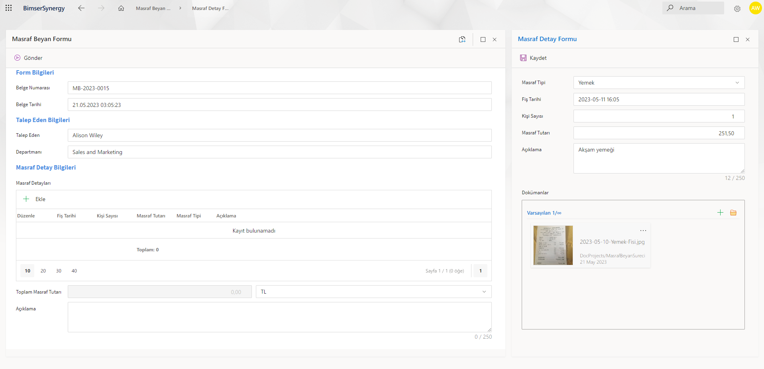764x369 pixels.
Task: Add an expense row with Ekle
Action: tap(34, 199)
